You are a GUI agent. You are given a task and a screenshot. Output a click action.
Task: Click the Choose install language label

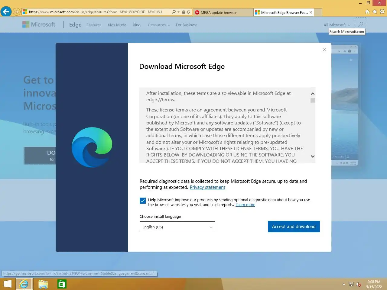[x=160, y=217]
